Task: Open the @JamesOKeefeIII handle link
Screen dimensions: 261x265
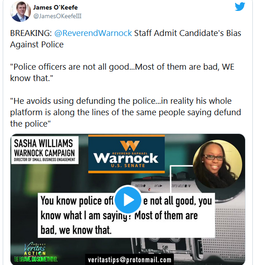Action: (x=57, y=16)
